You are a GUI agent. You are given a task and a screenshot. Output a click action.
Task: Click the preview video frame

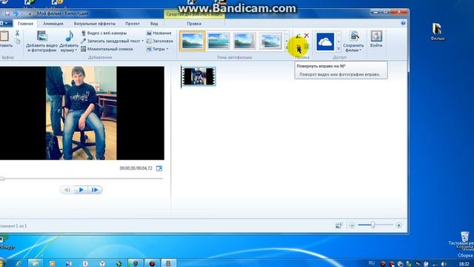click(81, 113)
